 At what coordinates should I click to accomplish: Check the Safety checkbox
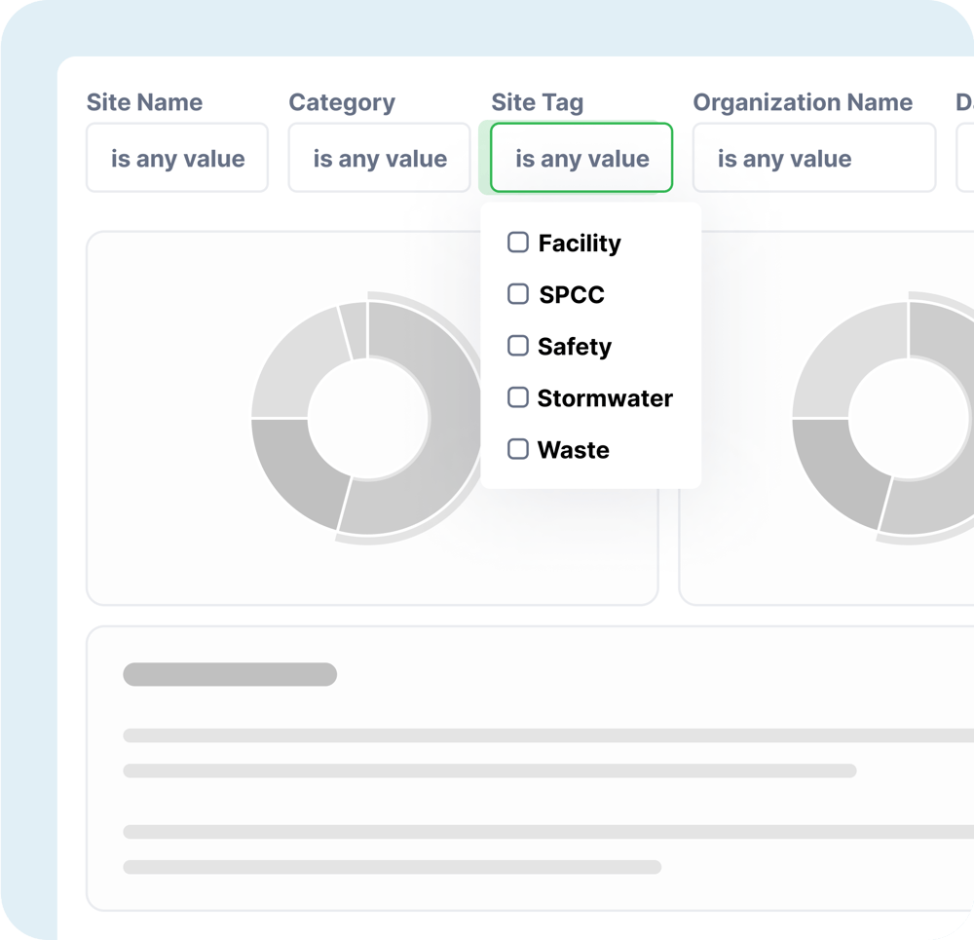tap(517, 346)
